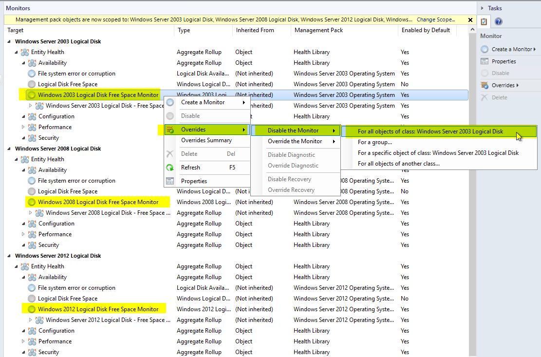The width and height of the screenshot is (541, 357).
Task: Click Entity Health icon under Windows Server 2012 Logical Disk
Action: (x=25, y=266)
